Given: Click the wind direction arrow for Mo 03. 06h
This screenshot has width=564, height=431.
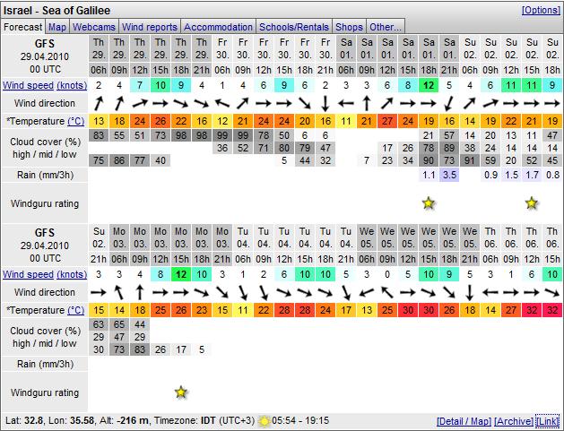Looking at the screenshot, I should pos(119,293).
